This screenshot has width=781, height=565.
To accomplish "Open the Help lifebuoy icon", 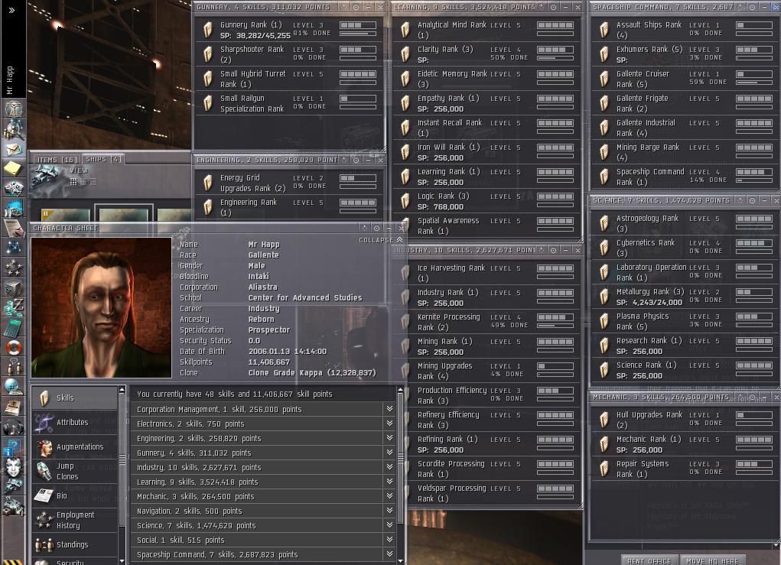I will tap(14, 347).
